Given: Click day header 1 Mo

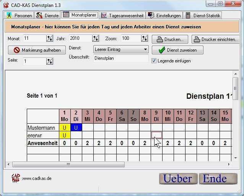Looking at the screenshot, I should [x=65, y=116].
